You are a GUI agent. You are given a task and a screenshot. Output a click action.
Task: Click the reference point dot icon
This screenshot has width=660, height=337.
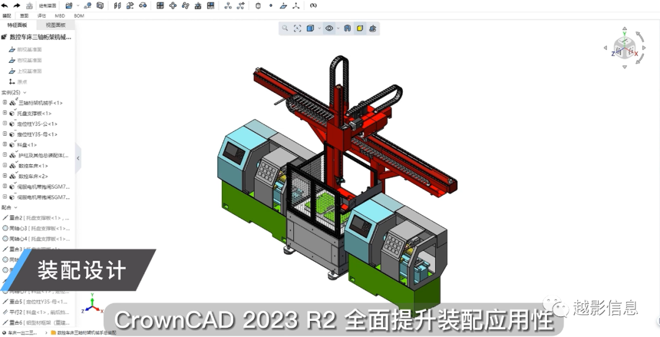[271, 5]
